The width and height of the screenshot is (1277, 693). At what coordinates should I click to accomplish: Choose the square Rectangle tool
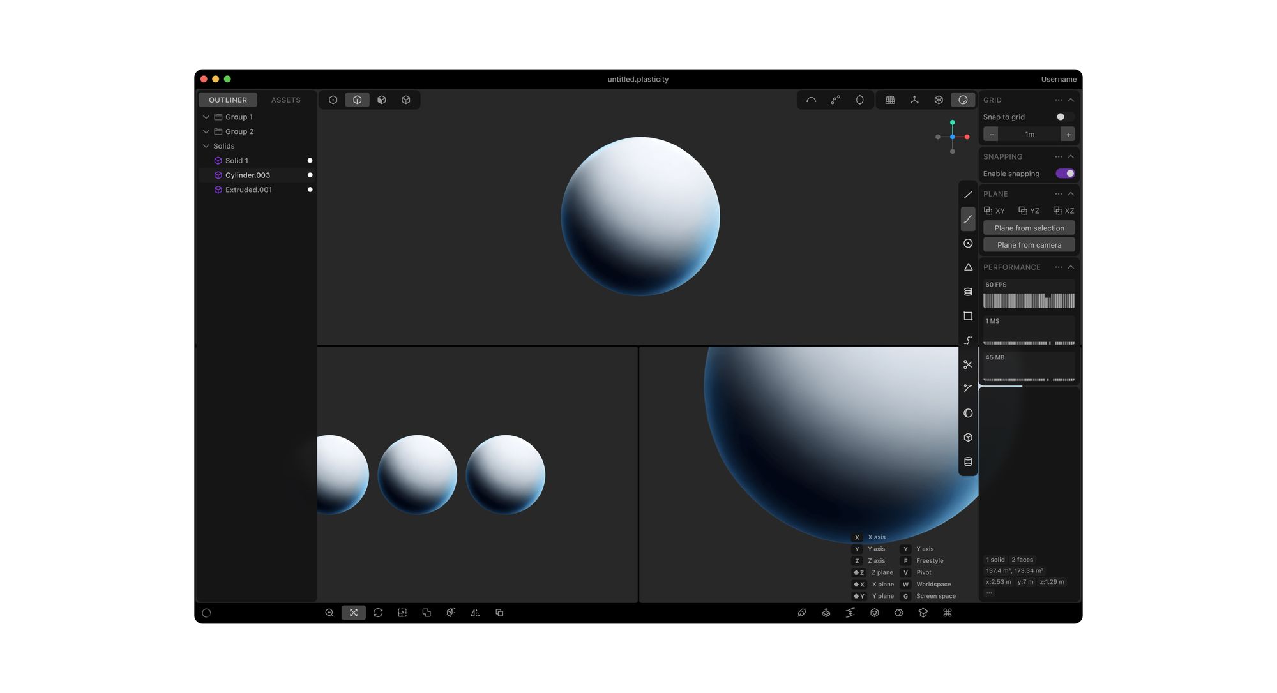[968, 316]
